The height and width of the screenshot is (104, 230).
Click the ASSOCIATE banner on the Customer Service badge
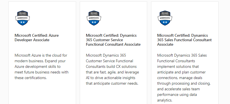point(94,18)
